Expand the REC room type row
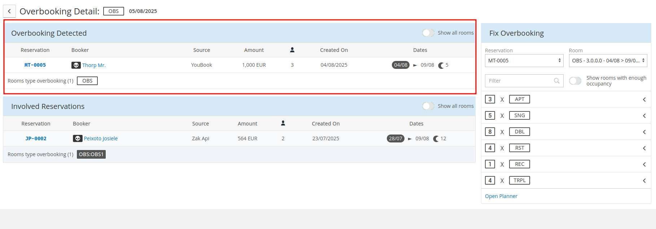This screenshot has width=656, height=229. click(x=644, y=164)
